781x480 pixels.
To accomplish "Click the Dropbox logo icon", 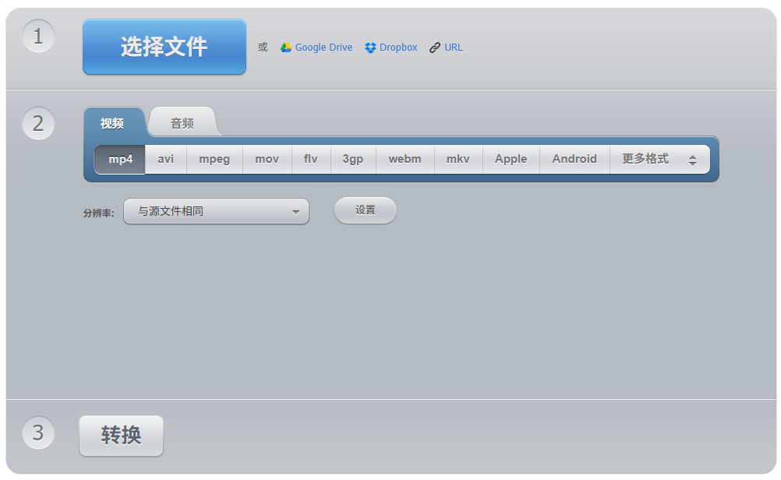I will point(370,48).
